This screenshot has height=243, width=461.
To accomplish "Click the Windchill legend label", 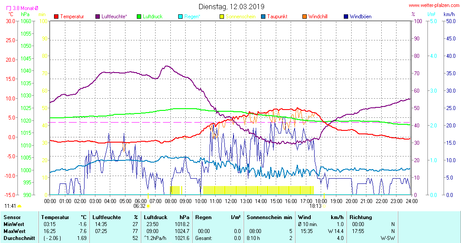I will [x=318, y=17].
